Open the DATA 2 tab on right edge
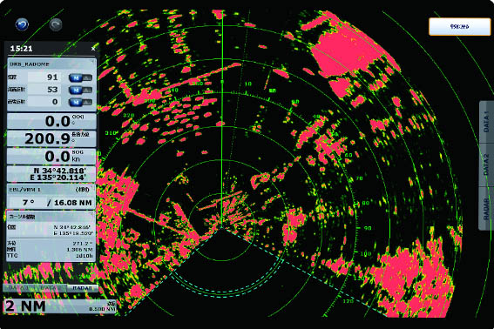Viewport: 494px width, 329px height. pyautogui.click(x=486, y=164)
